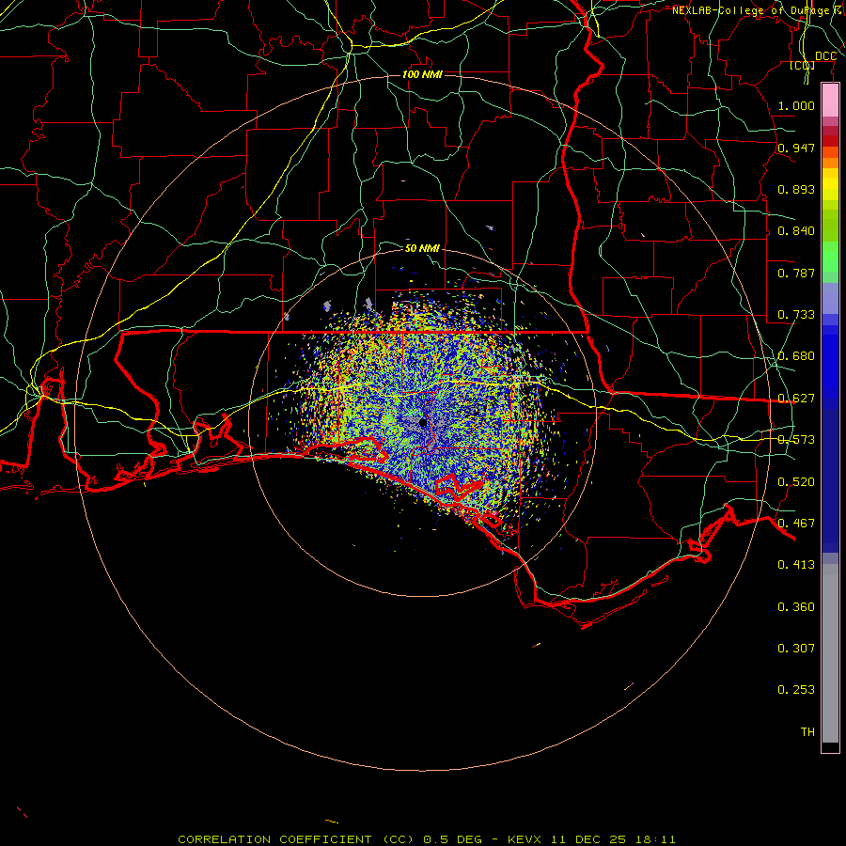The width and height of the screenshot is (846, 846).
Task: Click the [CC] unit label above color bar
Action: 803,65
